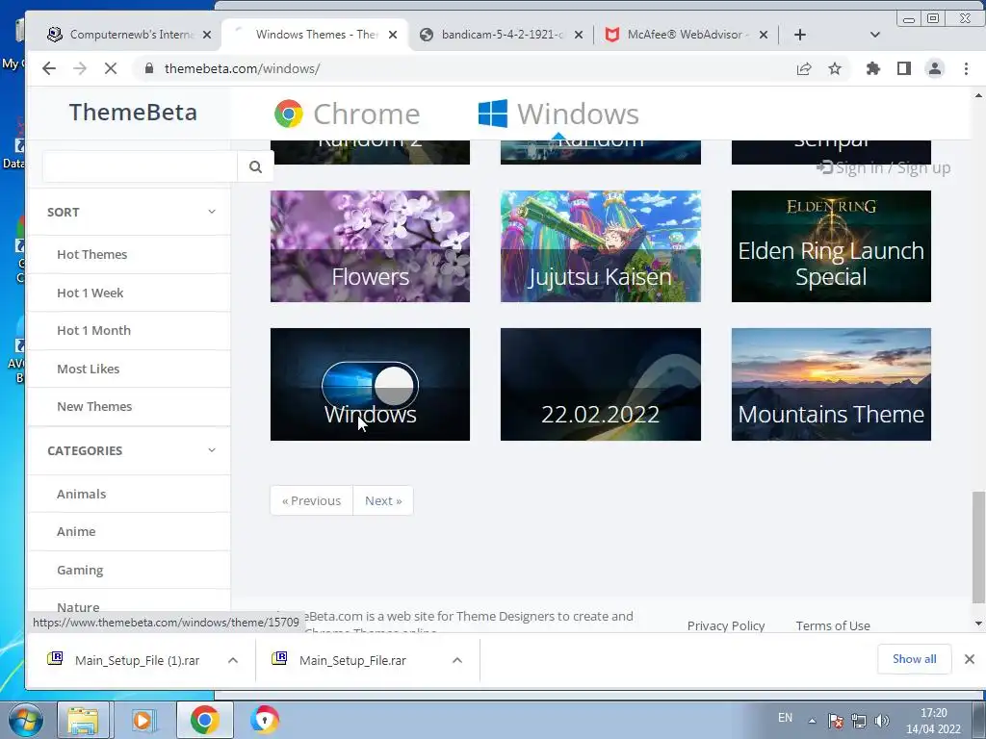Viewport: 986px width, 739px height.
Task: Open the Mountains Theme thumbnail
Action: [x=831, y=384]
